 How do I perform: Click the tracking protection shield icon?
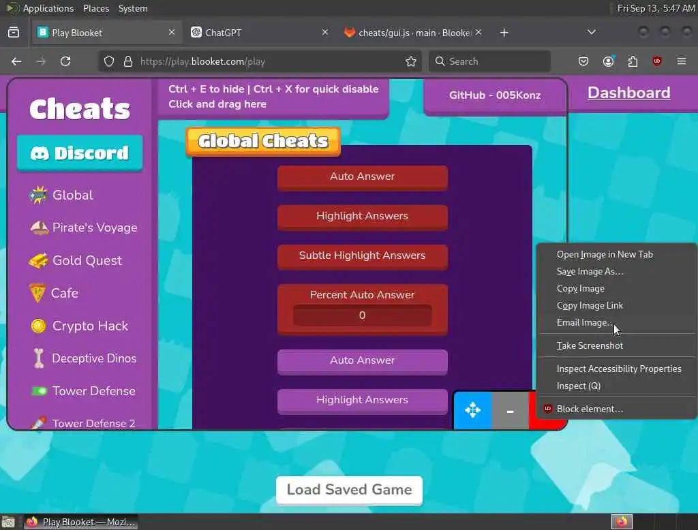click(108, 61)
